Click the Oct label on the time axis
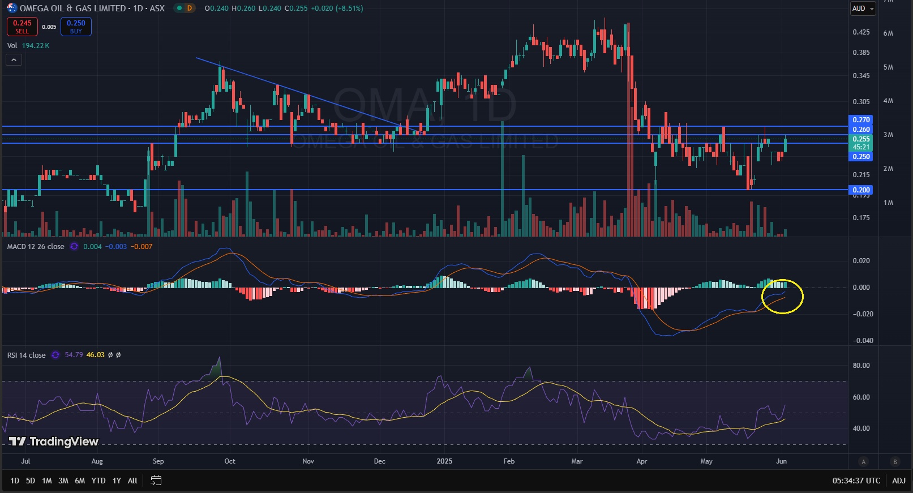This screenshot has height=493, width=913. click(230, 461)
